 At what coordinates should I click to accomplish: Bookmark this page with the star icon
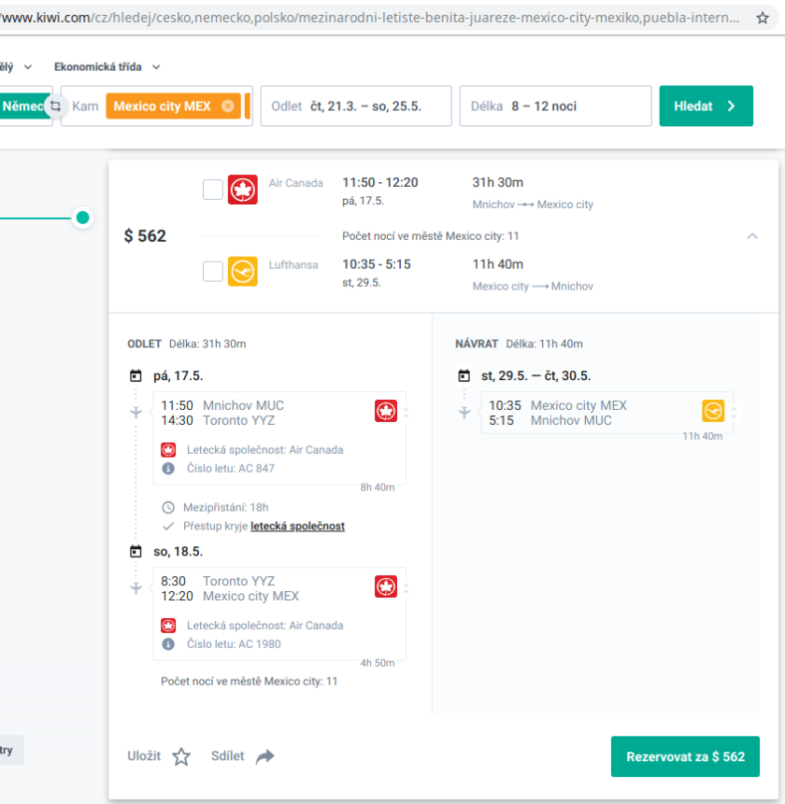[763, 18]
